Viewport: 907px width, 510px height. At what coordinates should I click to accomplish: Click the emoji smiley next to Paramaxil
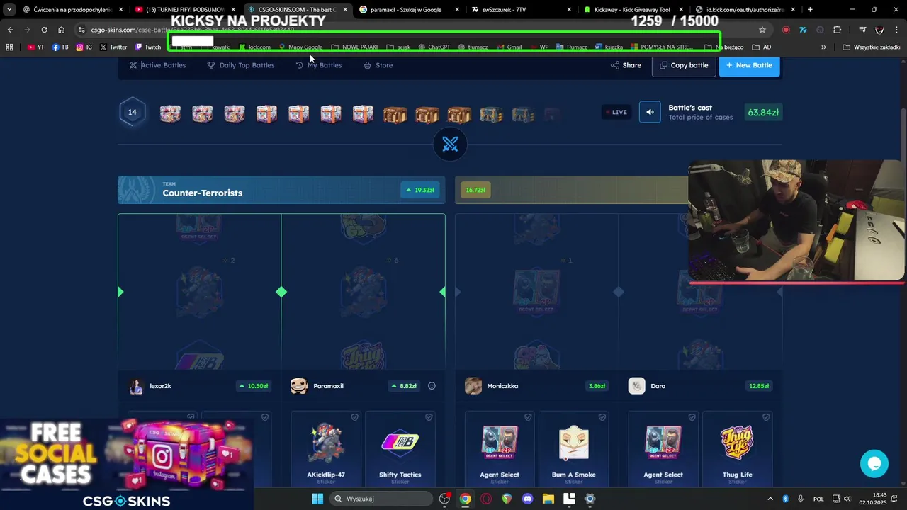(432, 386)
